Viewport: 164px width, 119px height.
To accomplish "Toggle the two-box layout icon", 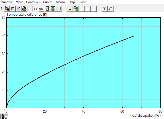I will click(x=36, y=8).
